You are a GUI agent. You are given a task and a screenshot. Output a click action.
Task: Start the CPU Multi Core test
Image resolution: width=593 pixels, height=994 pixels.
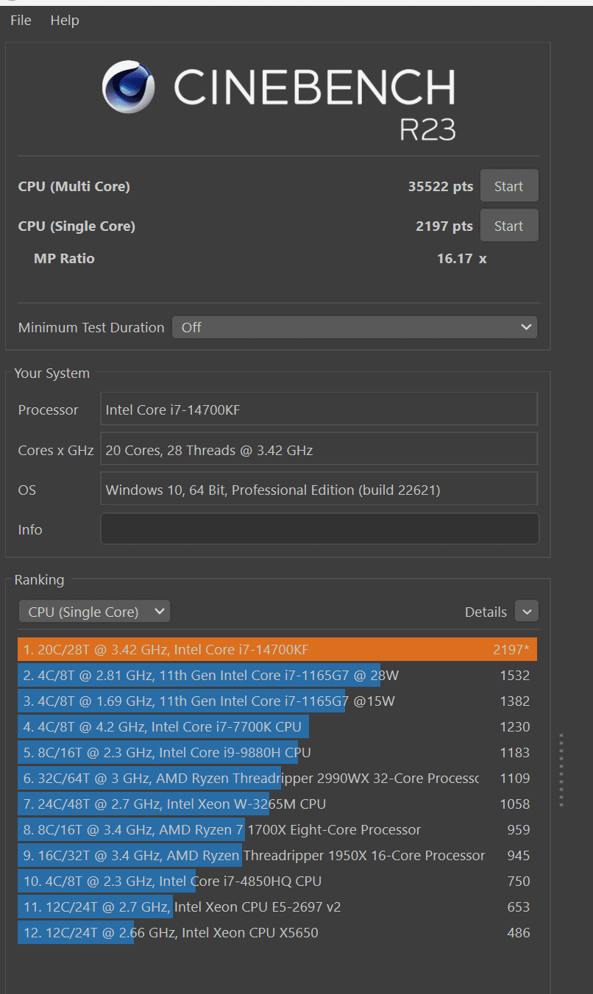[x=509, y=186]
